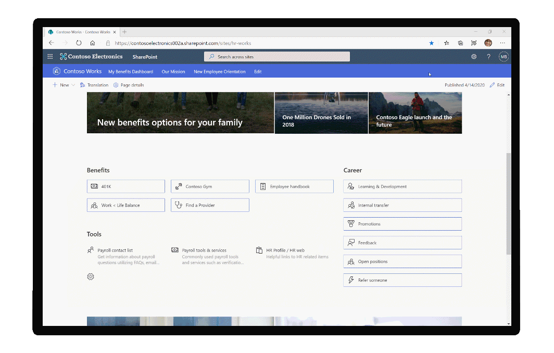Click the HR Profile clipboard icon
The width and height of the screenshot is (554, 353).
click(x=259, y=250)
